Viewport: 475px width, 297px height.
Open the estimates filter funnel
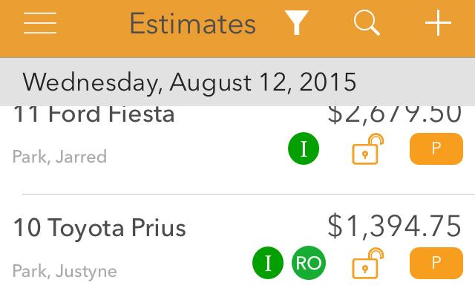click(297, 22)
